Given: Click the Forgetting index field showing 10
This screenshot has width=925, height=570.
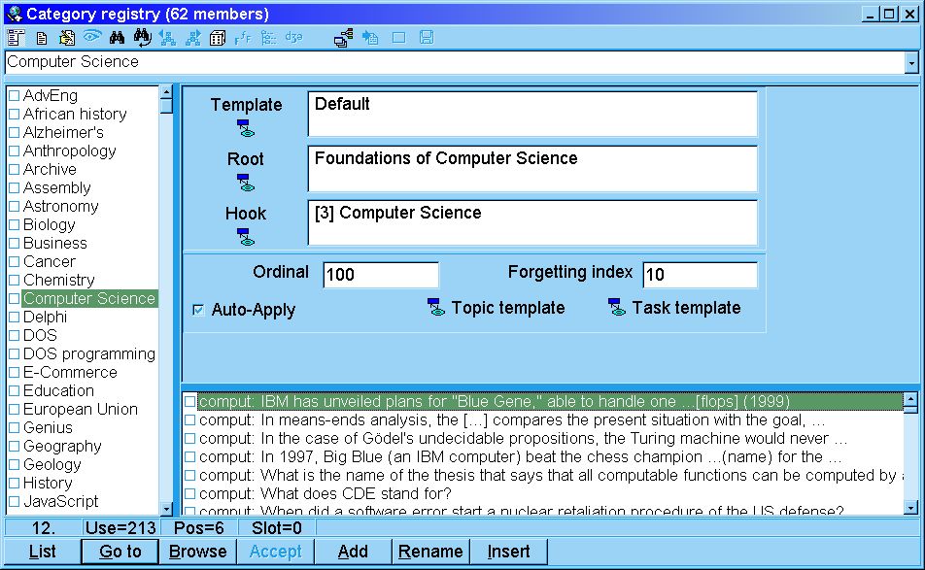Looking at the screenshot, I should (x=700, y=275).
